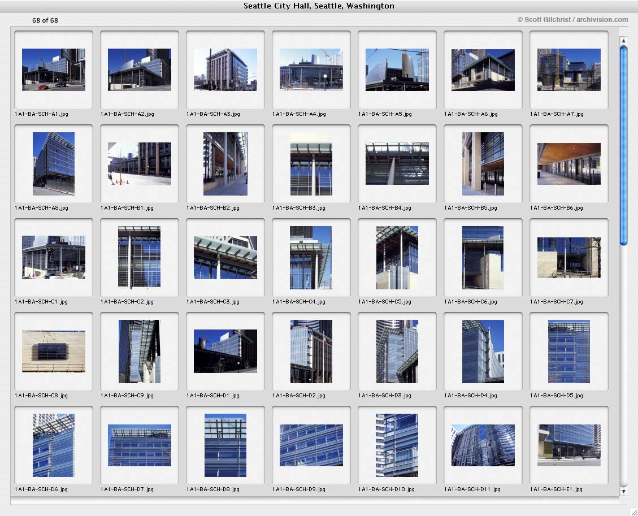Open the picture above 1A1-BA-SCH-D4.jpg
Screen dimensions: 638x516
pos(483,351)
